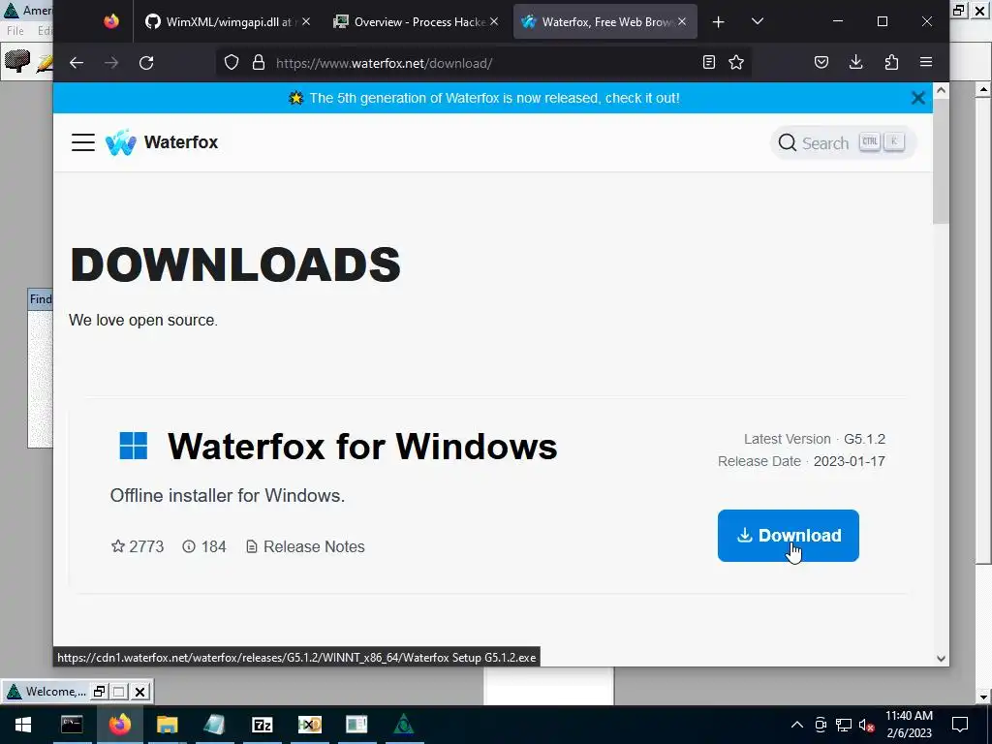View the 2773 stars count
Screen dimensions: 992x744
pos(138,546)
